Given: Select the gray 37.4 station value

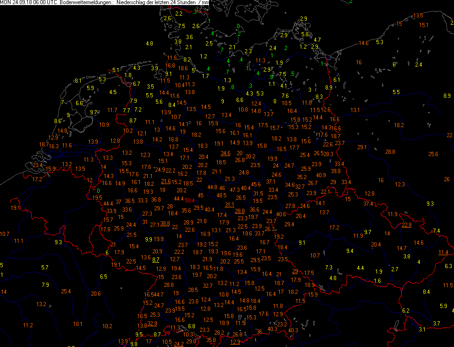Looking at the screenshot, I should (368, 203).
